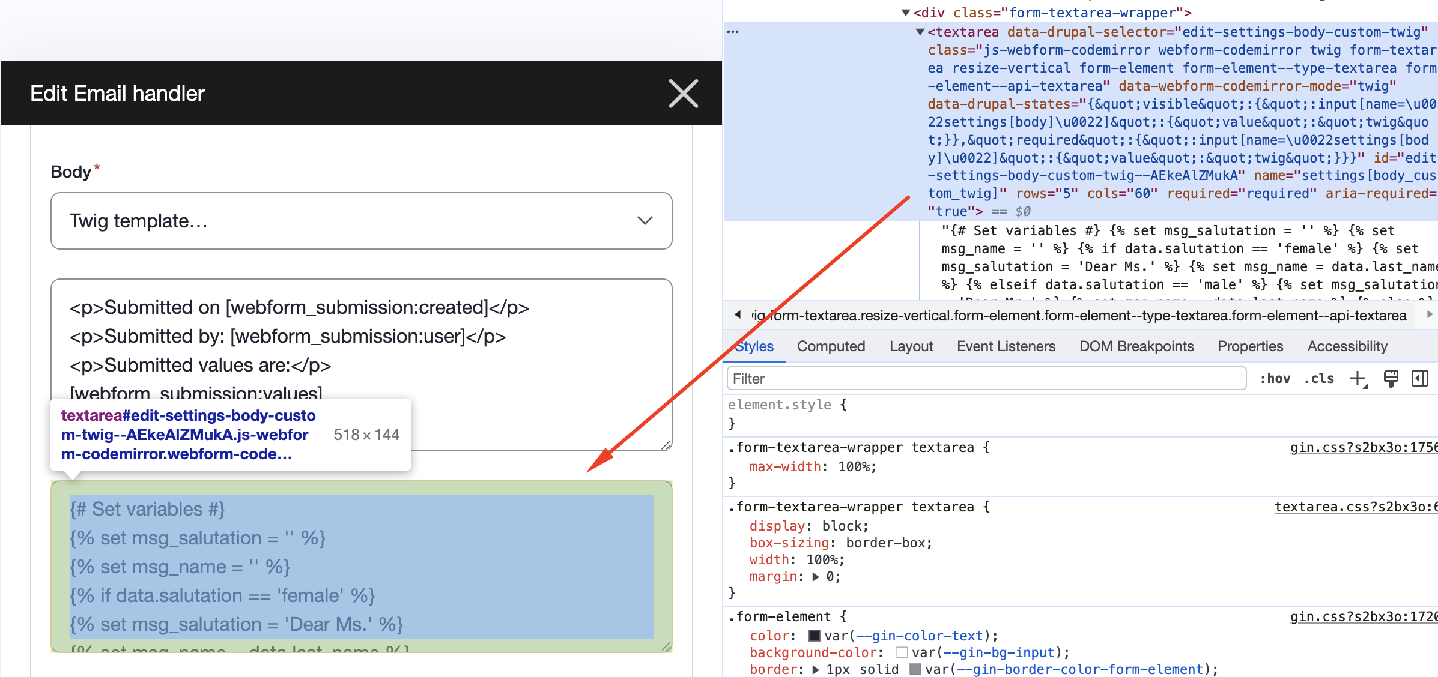Switch to the Computed tab
The height and width of the screenshot is (677, 1438).
point(831,346)
